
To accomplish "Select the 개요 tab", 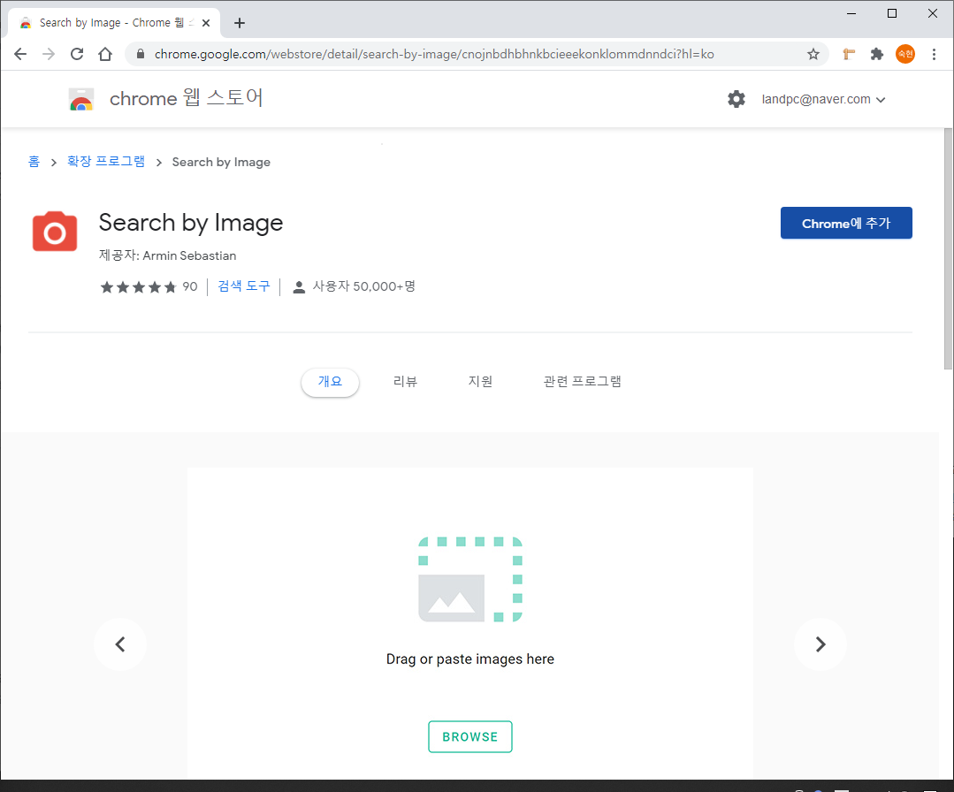I will coord(330,381).
